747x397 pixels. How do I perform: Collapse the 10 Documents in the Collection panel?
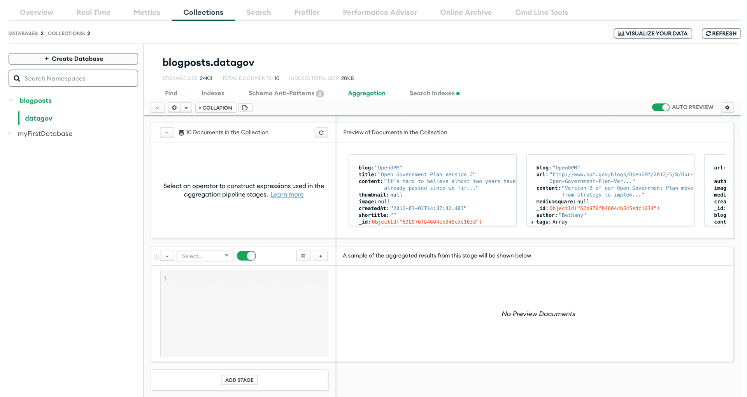point(167,132)
